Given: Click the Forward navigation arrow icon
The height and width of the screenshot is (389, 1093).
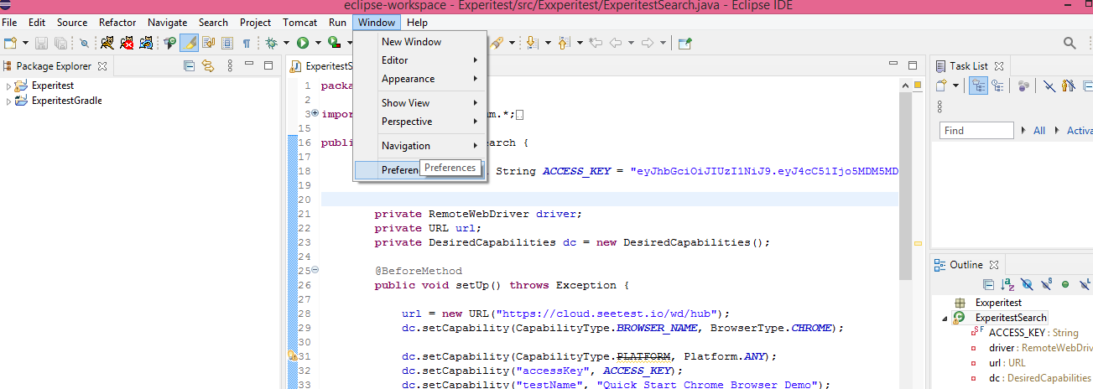Looking at the screenshot, I should pos(648,43).
